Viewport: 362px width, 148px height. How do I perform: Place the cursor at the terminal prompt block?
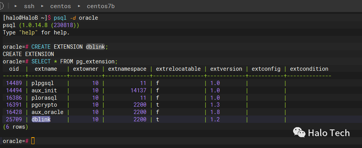(33, 141)
